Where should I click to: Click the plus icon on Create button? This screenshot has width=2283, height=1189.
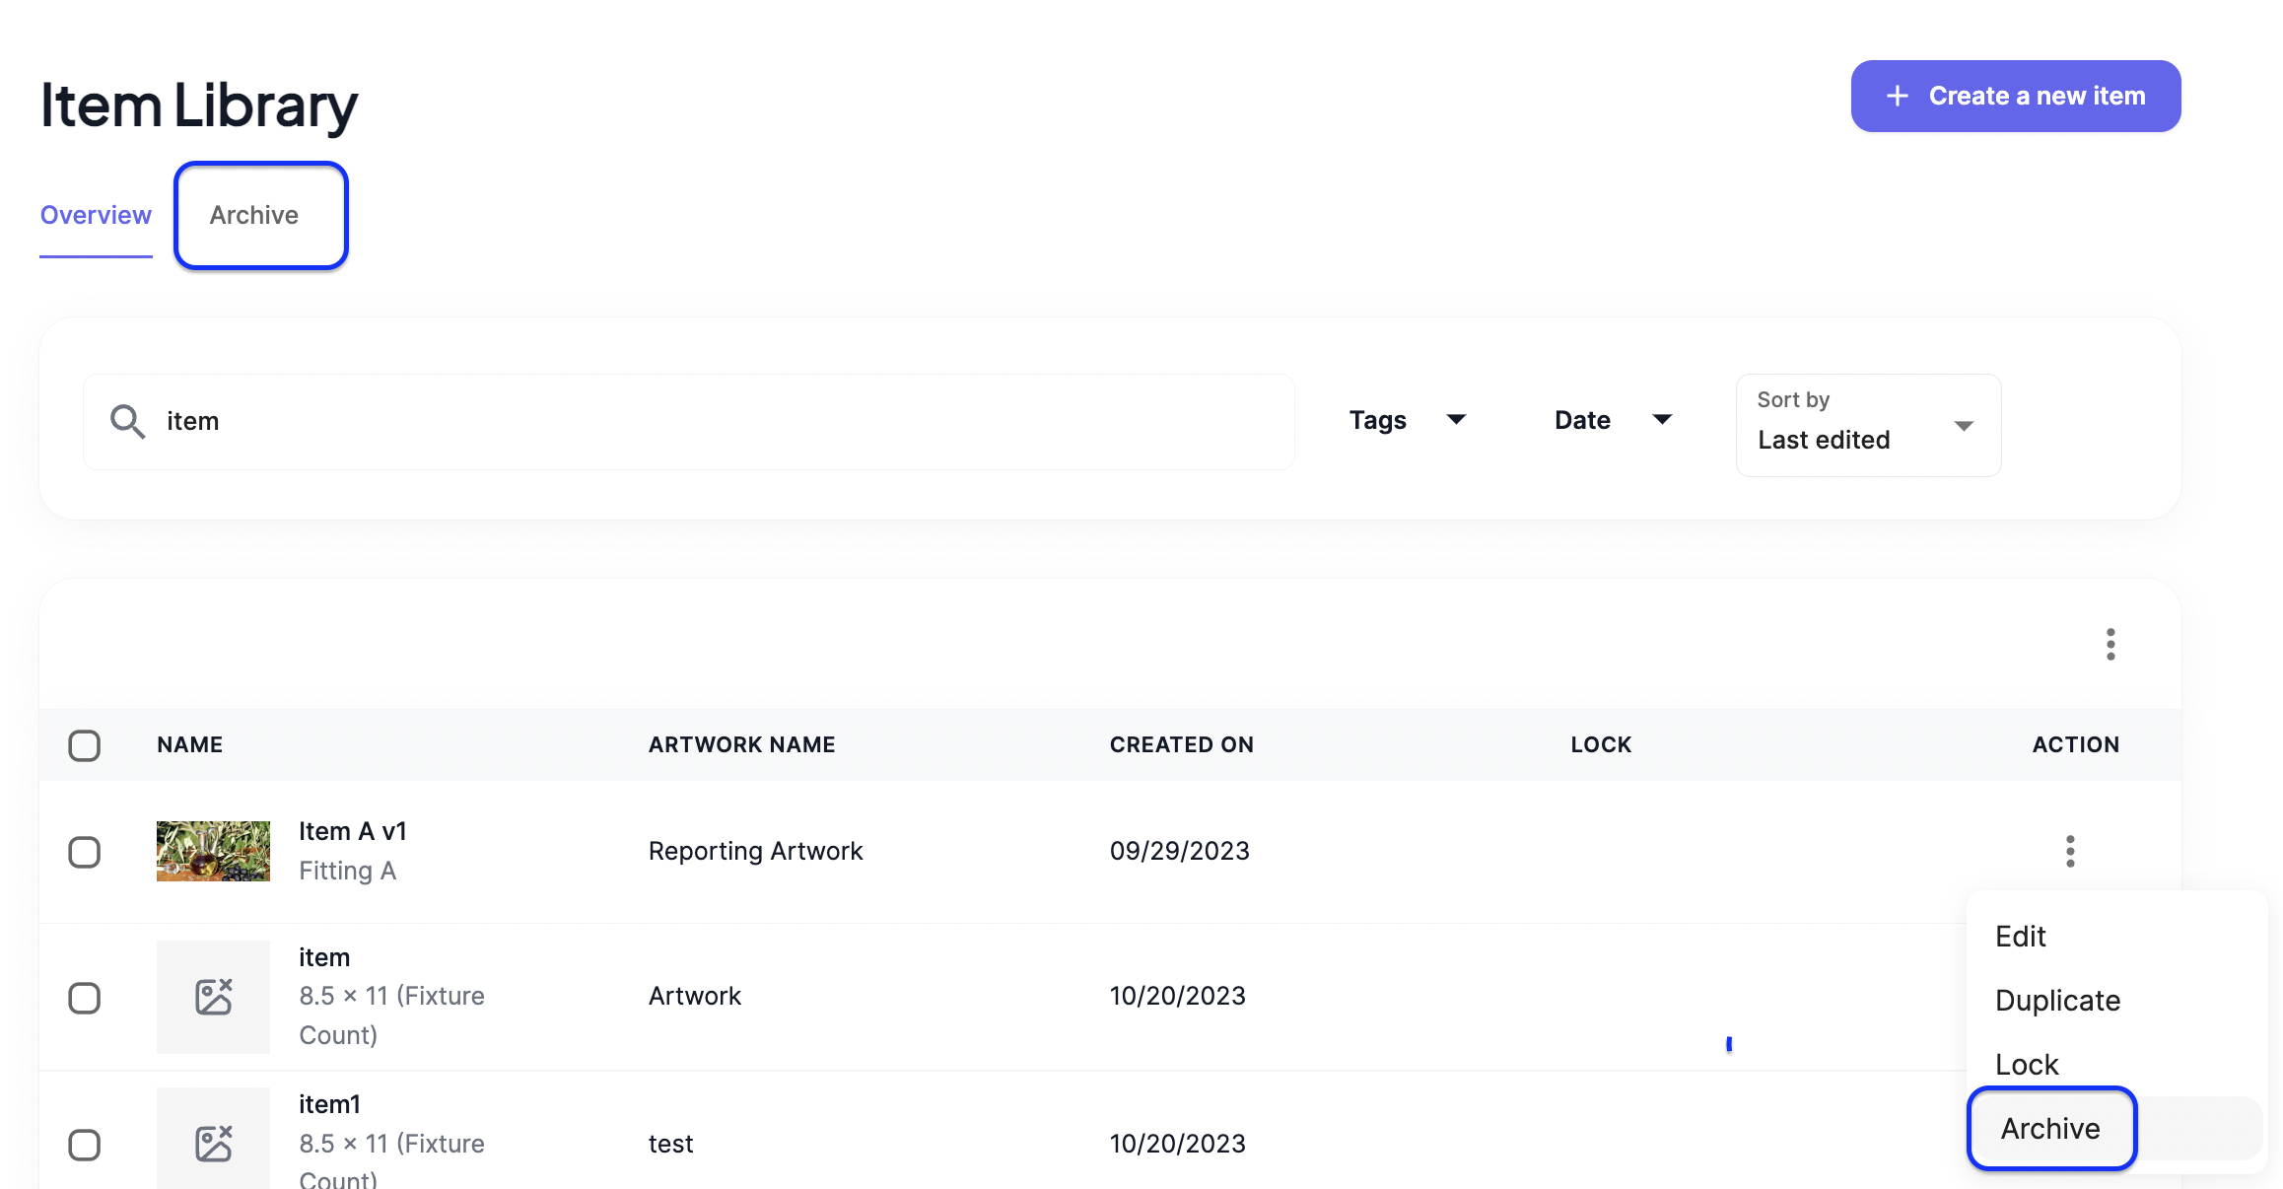click(1897, 97)
